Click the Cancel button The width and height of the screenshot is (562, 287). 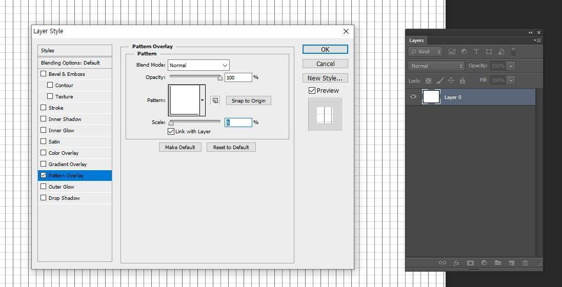(325, 64)
